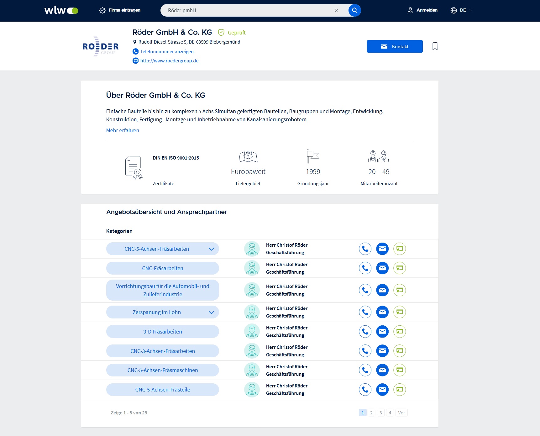Click phone icon in CNC-Fräsarbeiten row
Image resolution: width=540 pixels, height=436 pixels.
coord(365,268)
